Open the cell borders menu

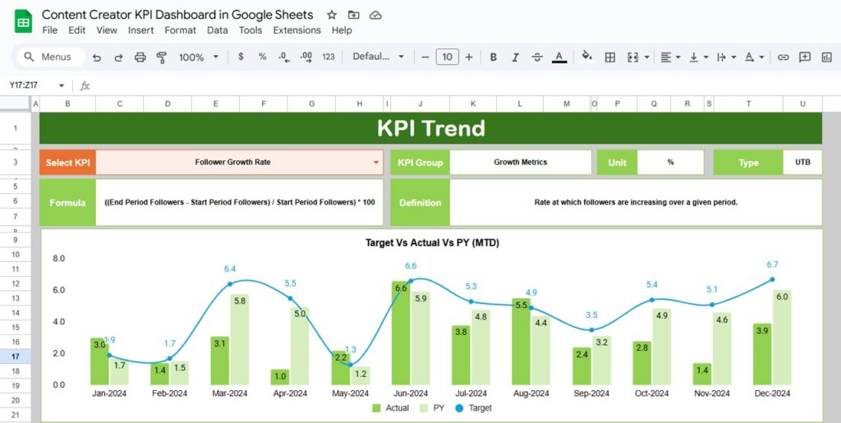point(610,57)
